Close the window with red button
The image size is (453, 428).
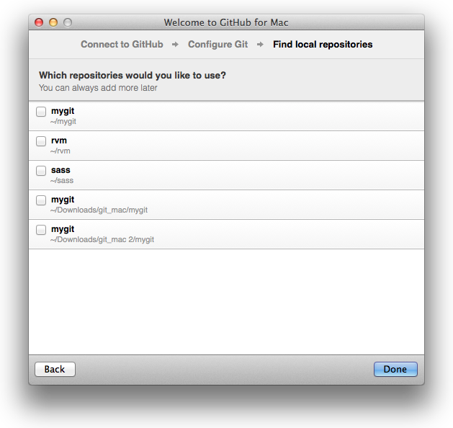coord(39,22)
